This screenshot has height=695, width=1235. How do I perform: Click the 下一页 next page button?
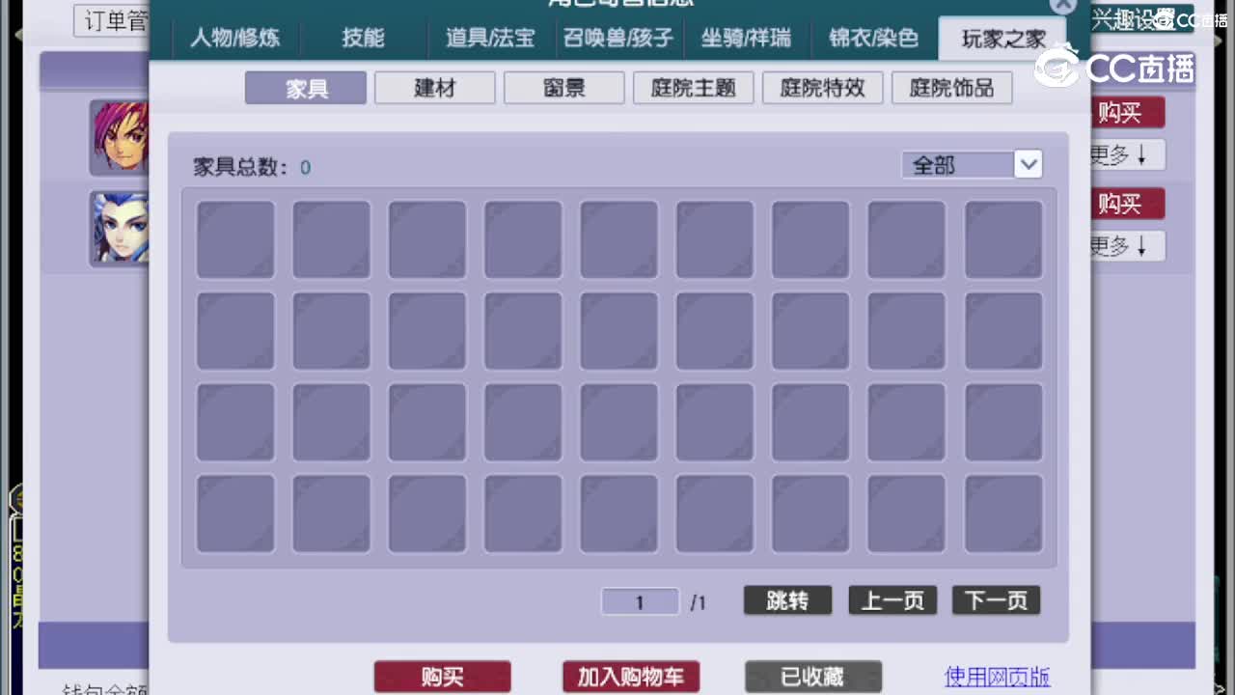pos(996,600)
